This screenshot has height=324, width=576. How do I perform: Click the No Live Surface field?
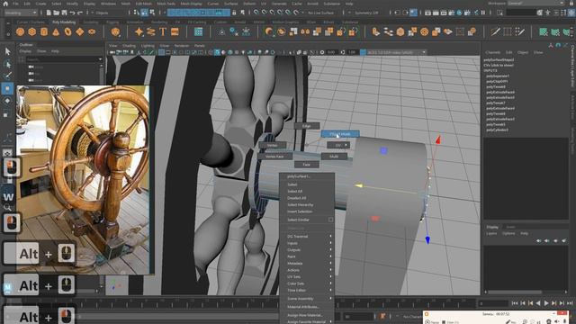coord(320,13)
